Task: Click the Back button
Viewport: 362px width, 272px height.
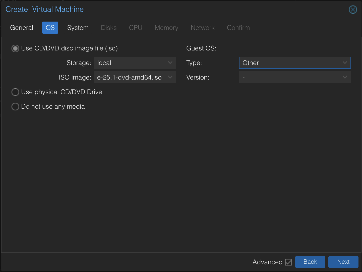Action: [x=310, y=262]
